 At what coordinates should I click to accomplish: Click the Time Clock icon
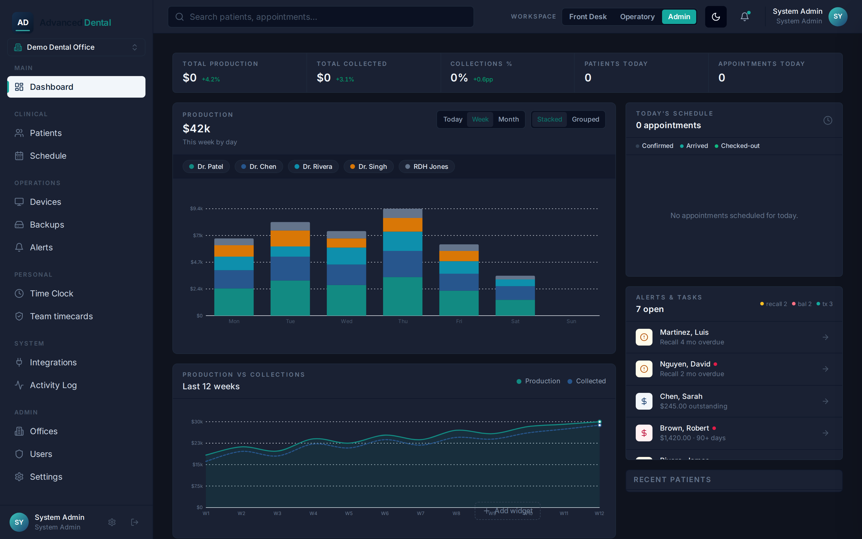pyautogui.click(x=19, y=293)
